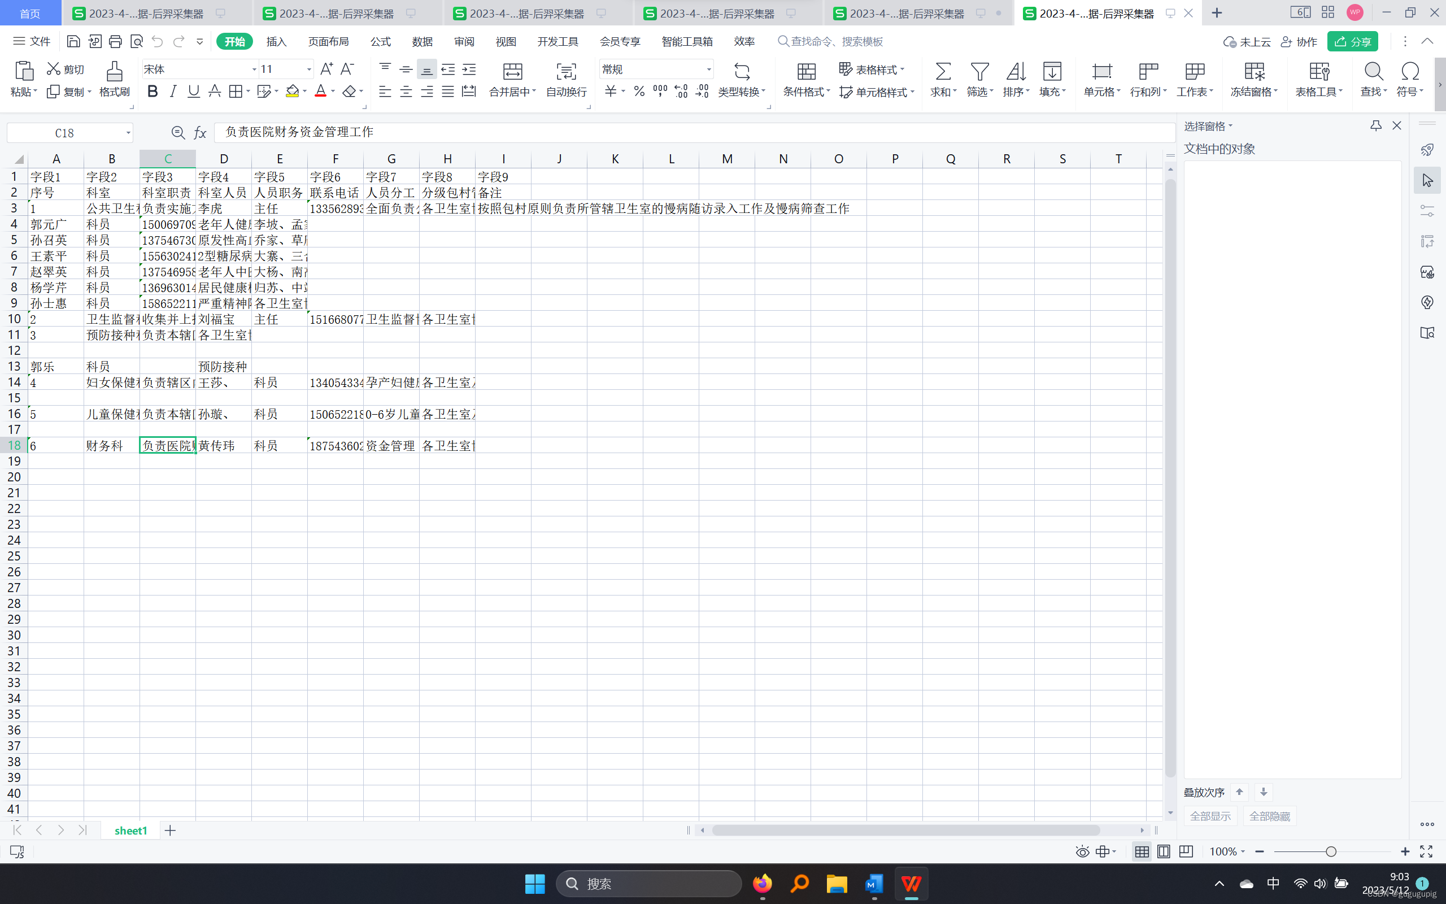
Task: Click the Freeze Panes (冻结窗格) icon
Action: [x=1253, y=72]
